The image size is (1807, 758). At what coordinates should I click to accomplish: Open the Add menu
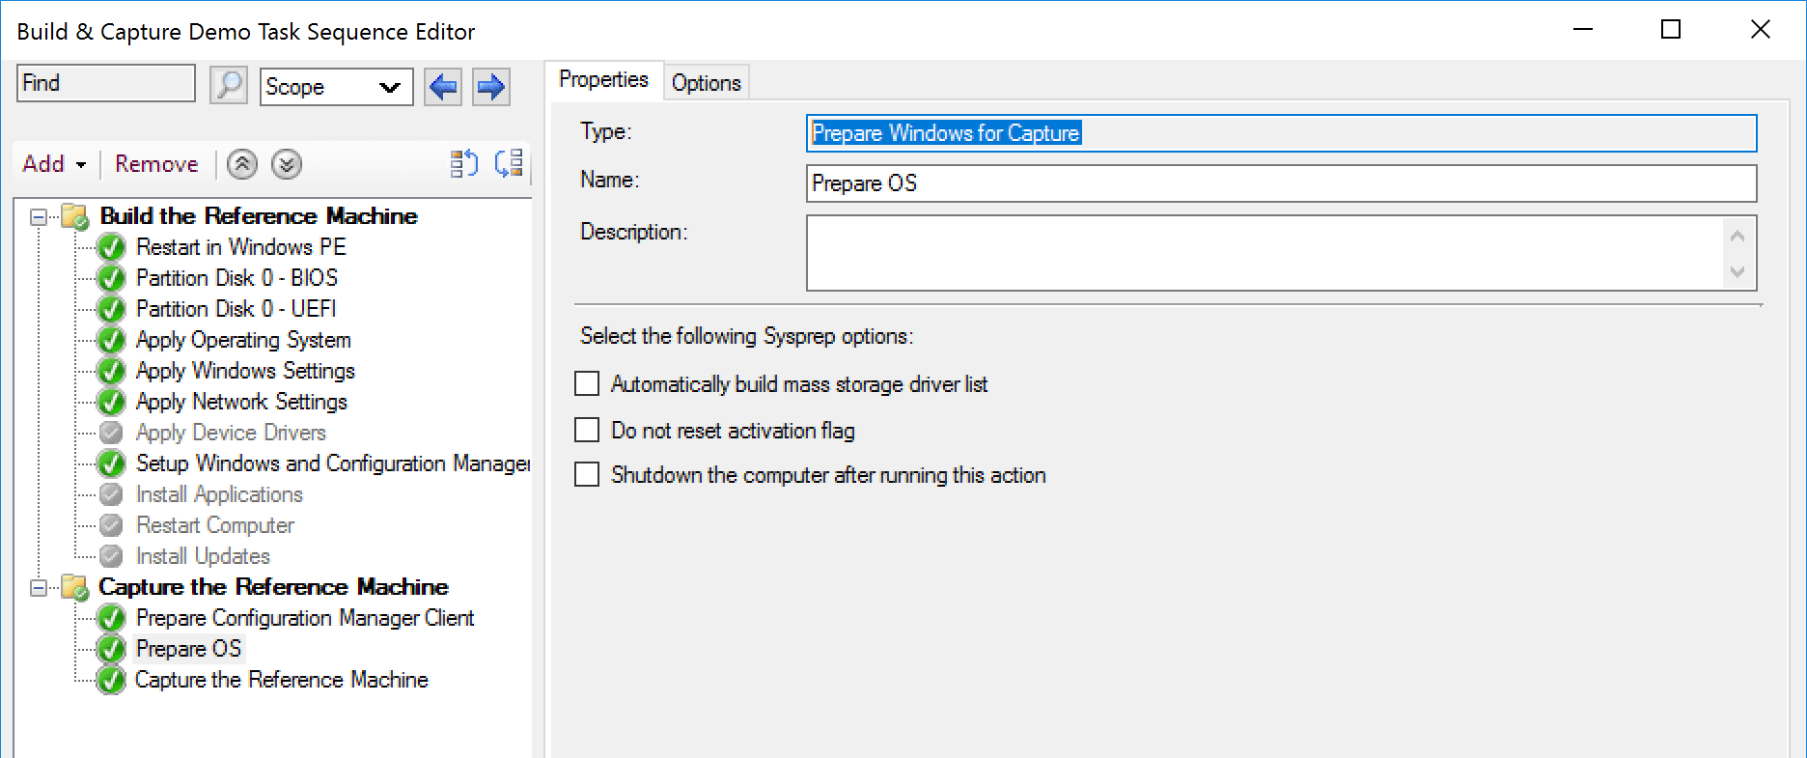click(54, 164)
